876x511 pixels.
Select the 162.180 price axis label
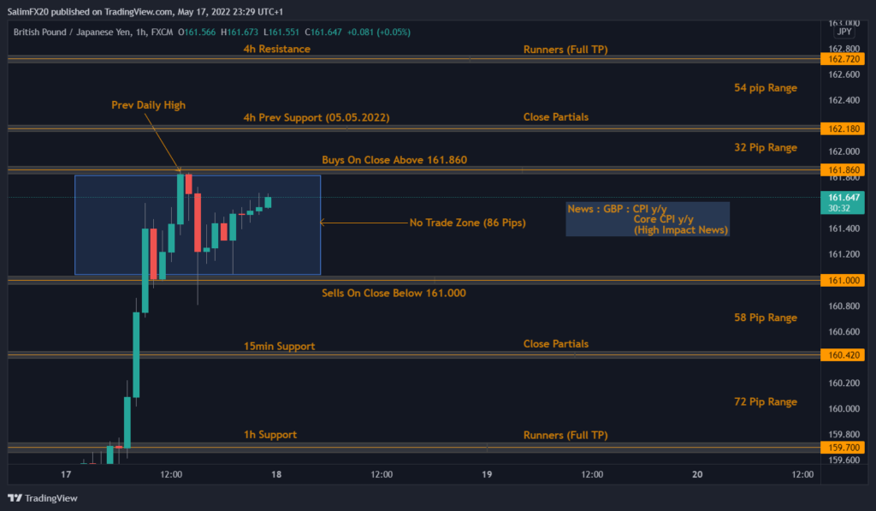(841, 128)
